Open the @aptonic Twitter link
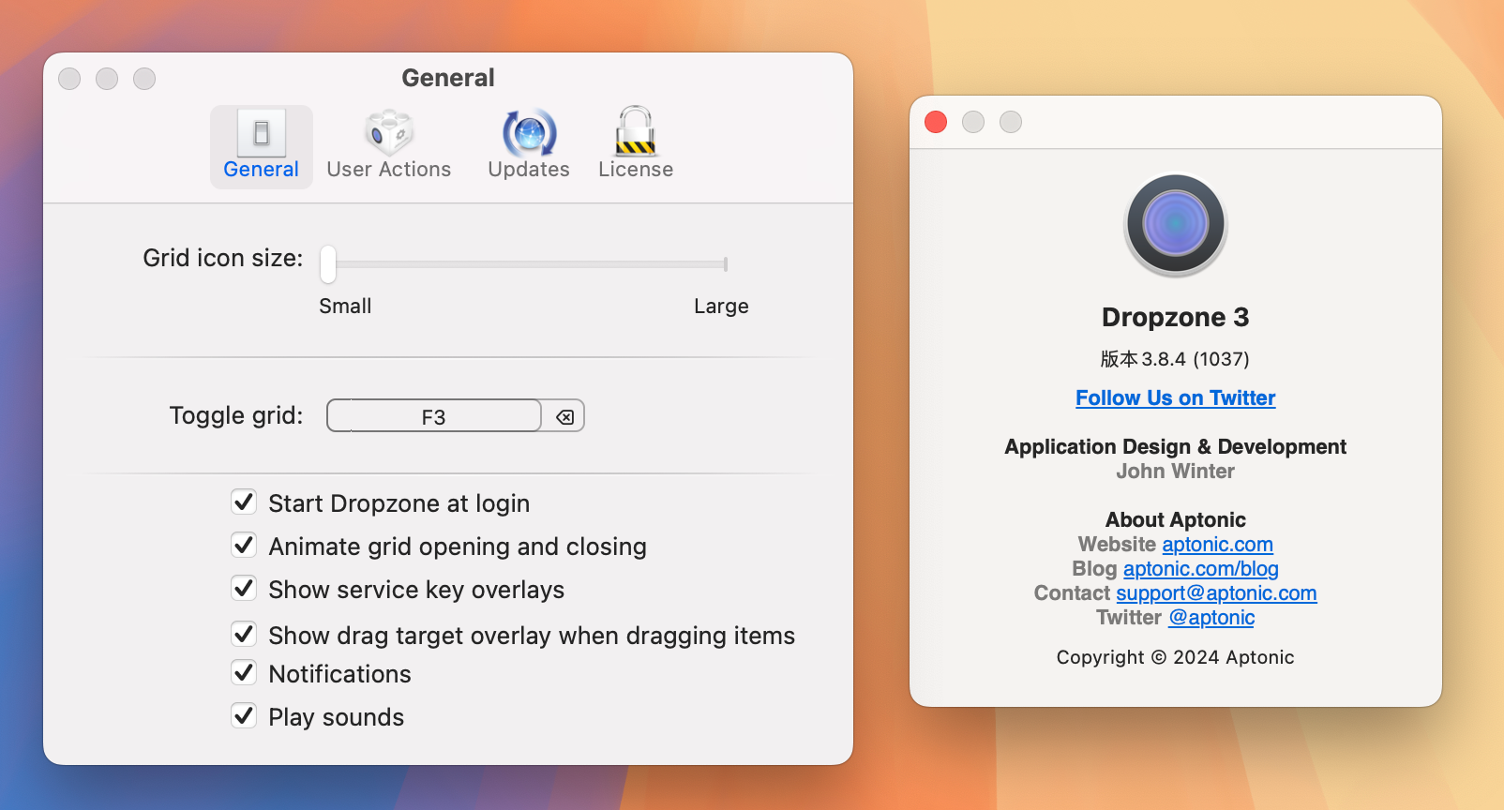 (1211, 618)
